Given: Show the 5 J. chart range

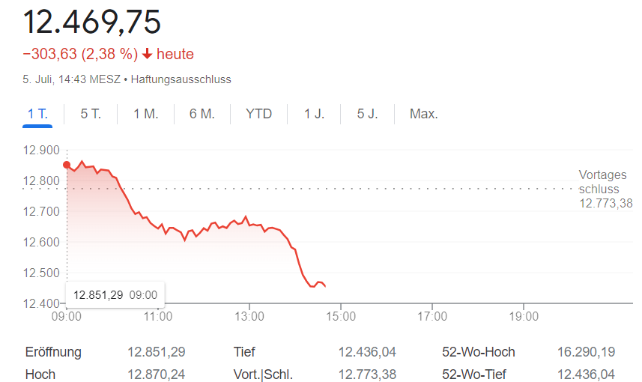Looking at the screenshot, I should pyautogui.click(x=368, y=114).
